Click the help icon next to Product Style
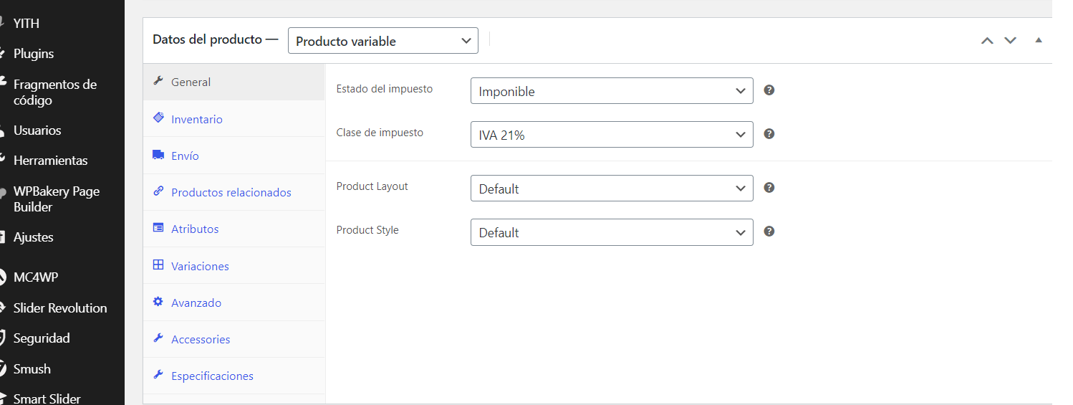The height and width of the screenshot is (405, 1073). click(769, 232)
